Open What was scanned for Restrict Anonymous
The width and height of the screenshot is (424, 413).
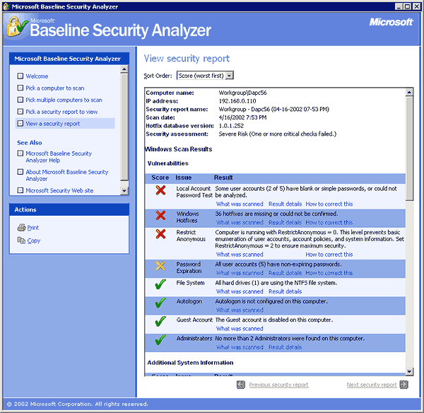pyautogui.click(x=240, y=255)
